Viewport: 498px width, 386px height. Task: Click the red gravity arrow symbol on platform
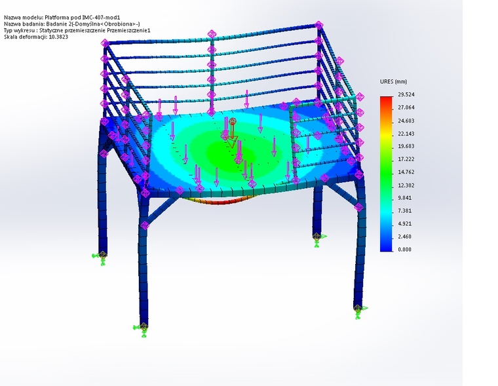233,133
